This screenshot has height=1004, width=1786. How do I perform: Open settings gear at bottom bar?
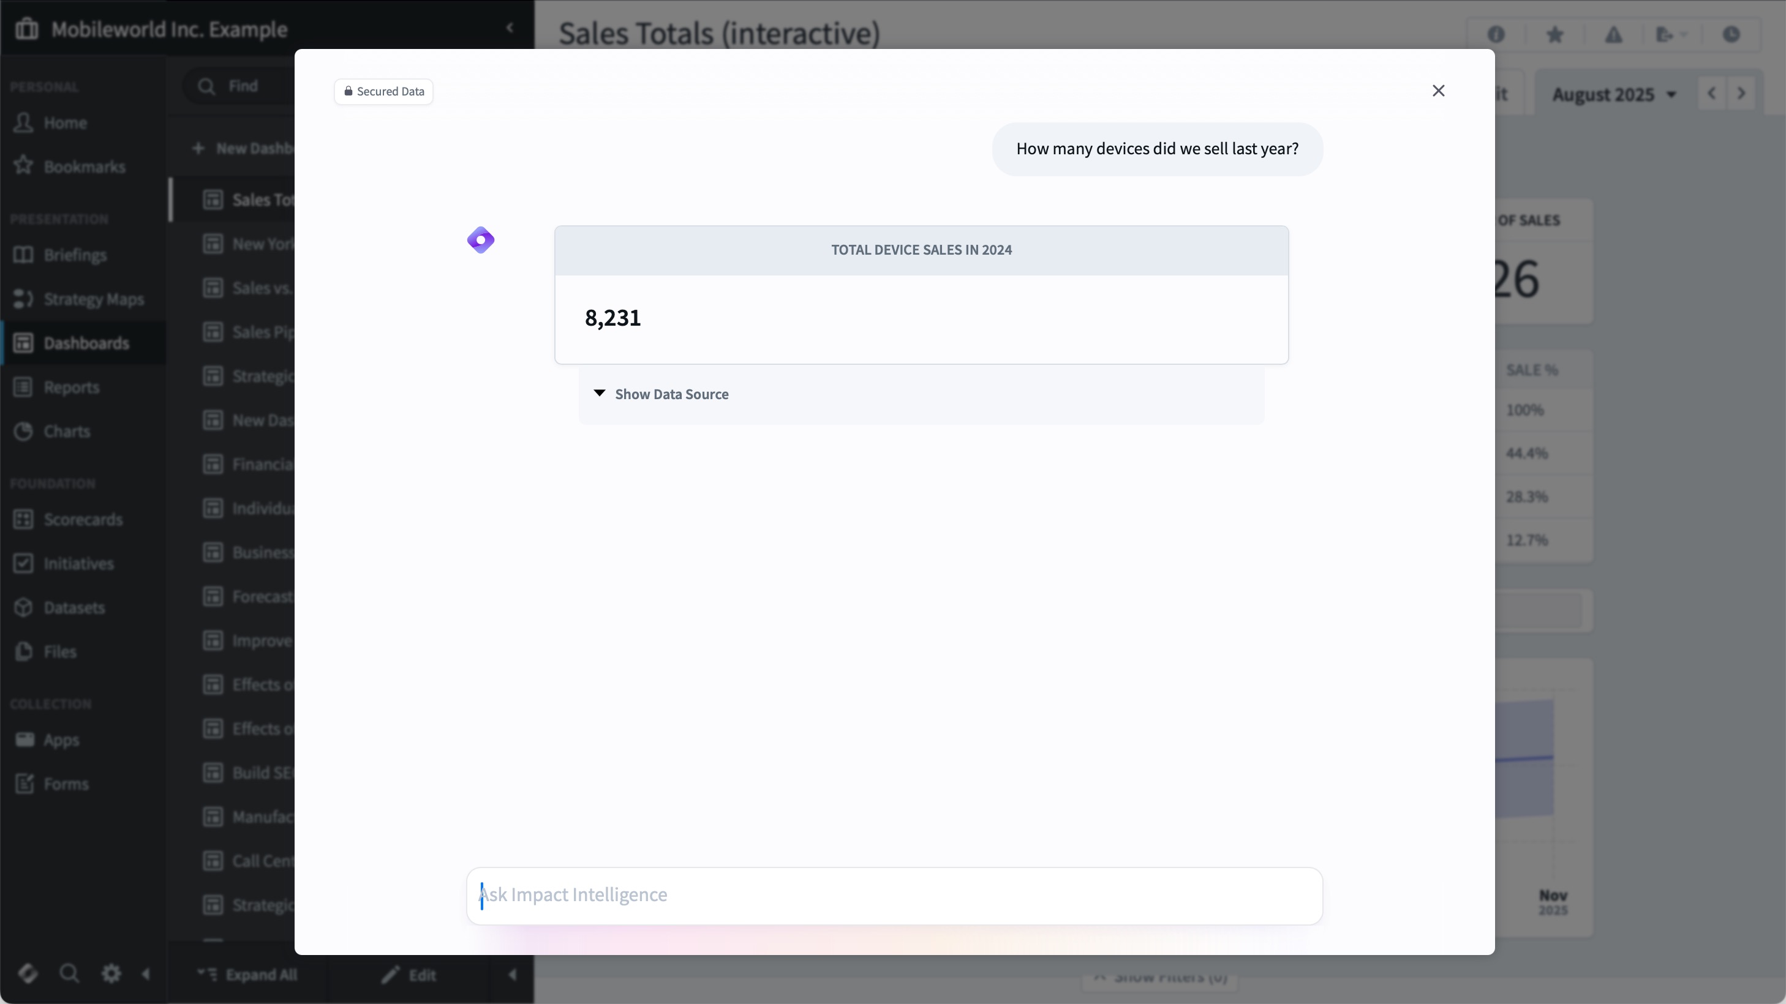(x=111, y=973)
